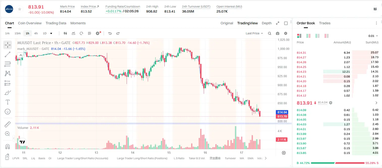The height and width of the screenshot is (168, 382).
Task: Switch to the Trades tab
Action: coord(325,23)
